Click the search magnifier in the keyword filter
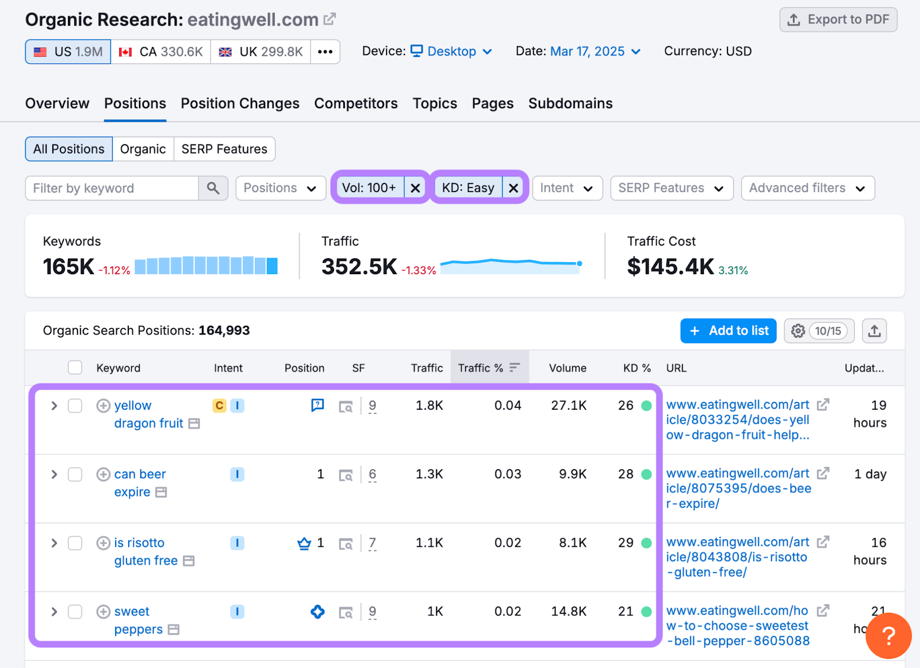Image resolution: width=920 pixels, height=668 pixels. [x=213, y=188]
